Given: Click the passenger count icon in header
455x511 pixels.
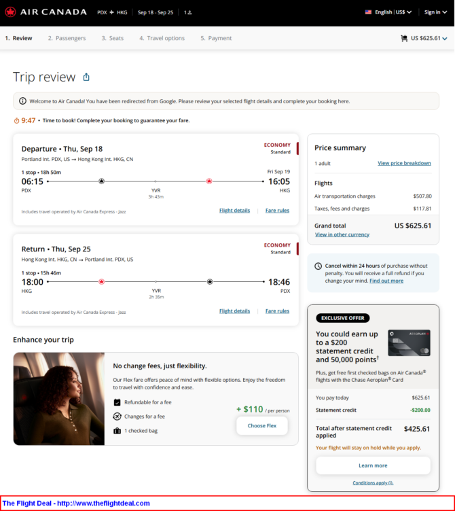Looking at the screenshot, I should (x=188, y=12).
